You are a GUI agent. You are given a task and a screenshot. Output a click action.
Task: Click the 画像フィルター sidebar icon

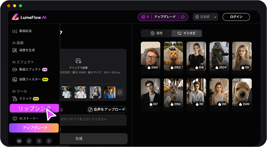click(15, 79)
